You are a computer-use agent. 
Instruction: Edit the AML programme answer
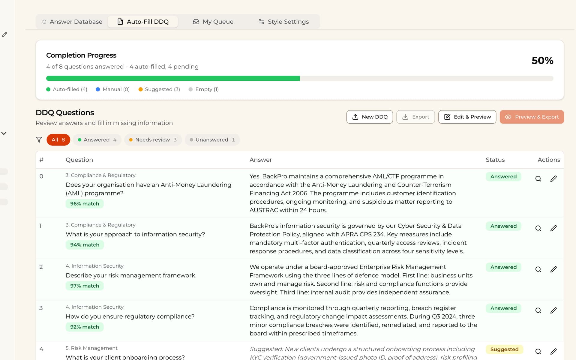click(x=553, y=179)
